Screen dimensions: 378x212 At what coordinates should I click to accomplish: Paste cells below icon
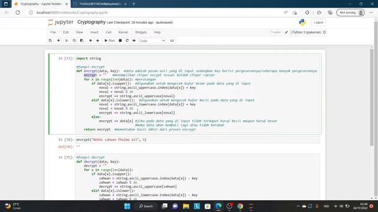coord(82,41)
